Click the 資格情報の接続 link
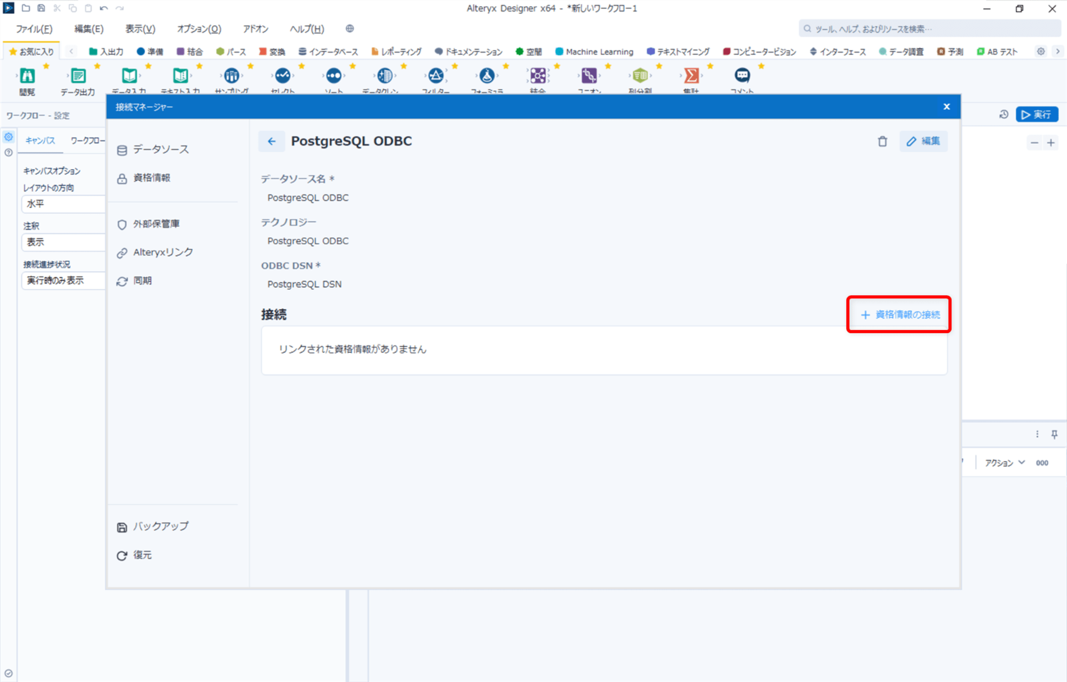Screen dimensions: 1067x682 click(901, 315)
